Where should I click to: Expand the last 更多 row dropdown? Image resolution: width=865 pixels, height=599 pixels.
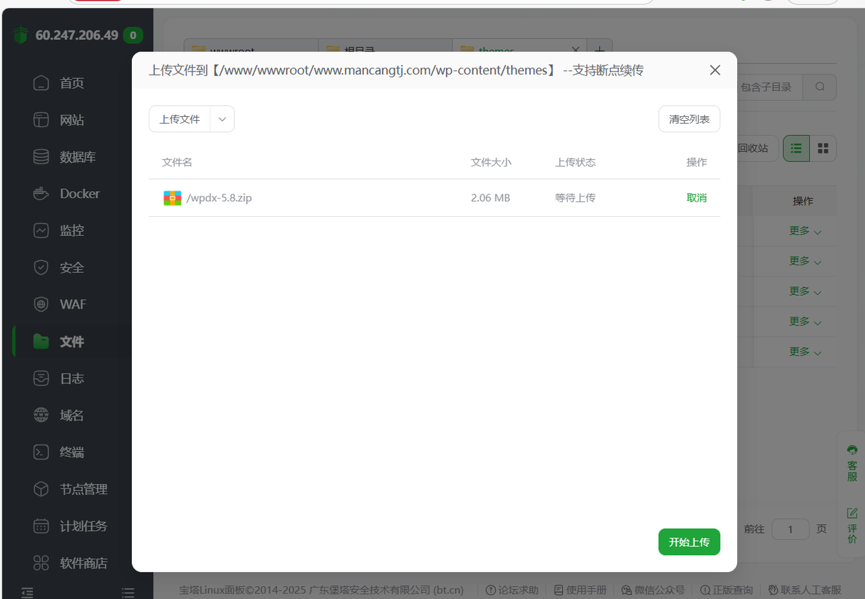(805, 352)
